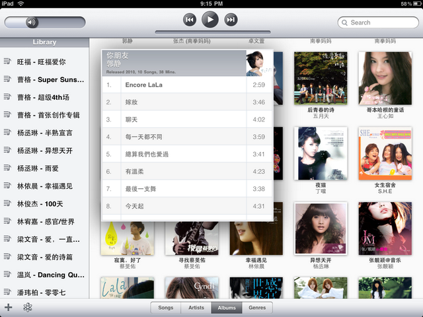Click the volume slider speaker knob
The image size is (423, 317).
(x=32, y=22)
